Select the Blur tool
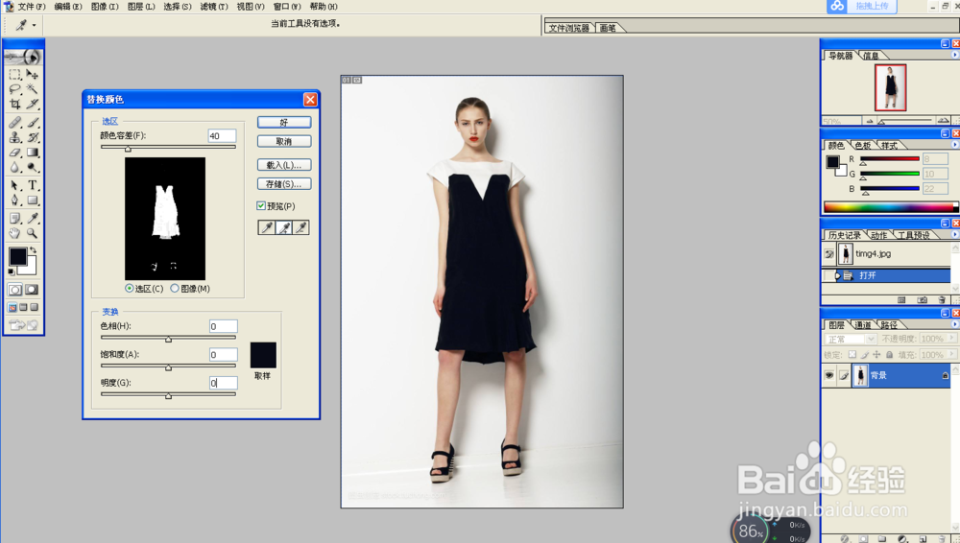Screen dimensions: 960x543 click(15, 167)
